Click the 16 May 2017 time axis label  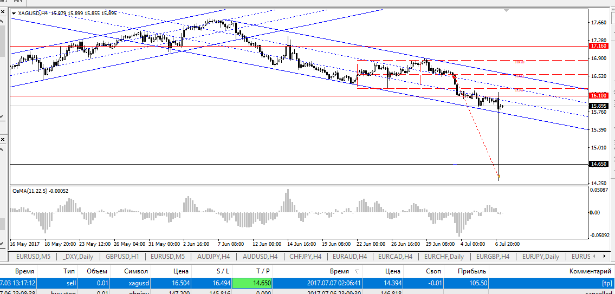25,244
